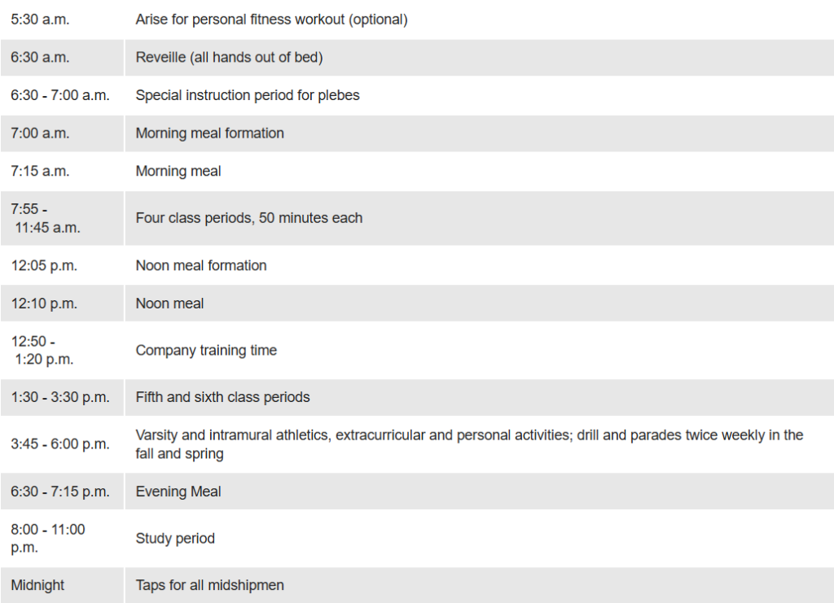Select the Company training time text

206,351
